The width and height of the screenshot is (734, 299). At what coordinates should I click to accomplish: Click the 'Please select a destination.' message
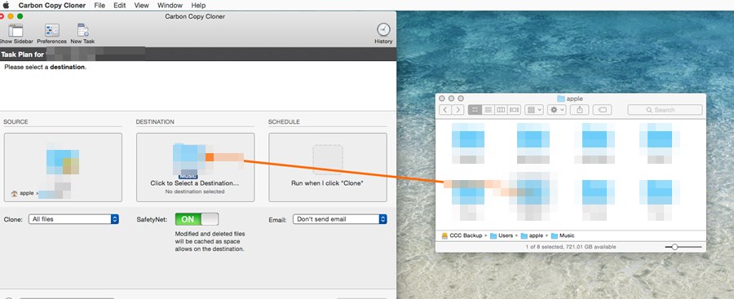[x=46, y=67]
